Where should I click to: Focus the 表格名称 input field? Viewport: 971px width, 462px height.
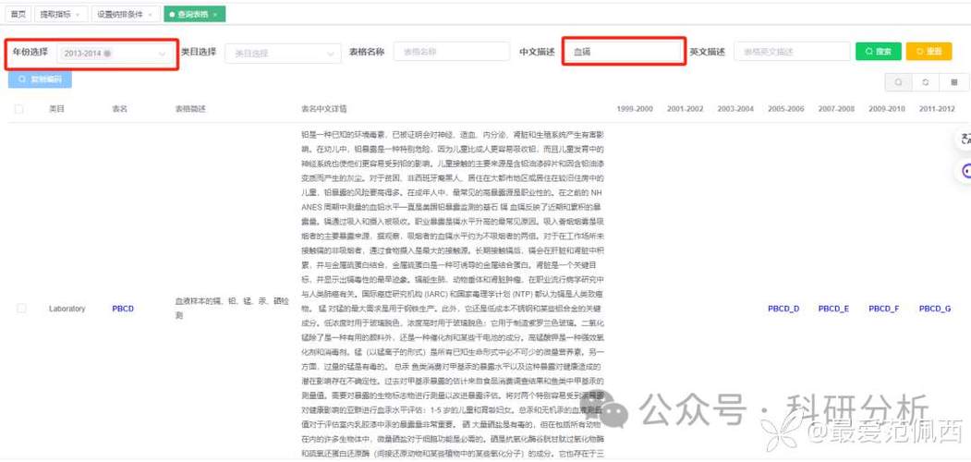(452, 52)
